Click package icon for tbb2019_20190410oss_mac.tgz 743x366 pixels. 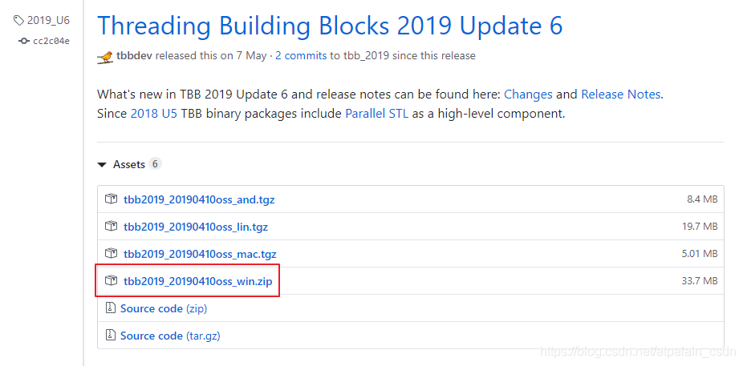pyautogui.click(x=111, y=254)
